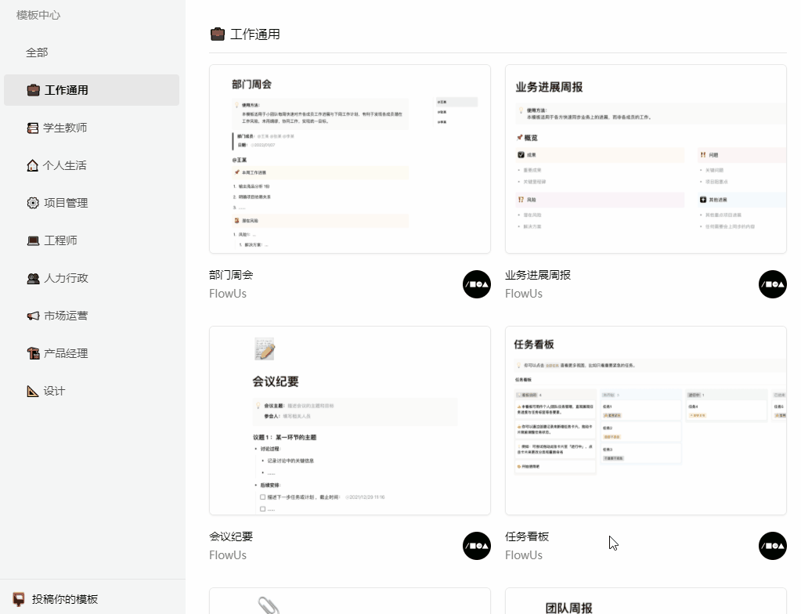Click FlowUs author text under 部门周会
Screen dimensions: 801x614
(x=228, y=294)
